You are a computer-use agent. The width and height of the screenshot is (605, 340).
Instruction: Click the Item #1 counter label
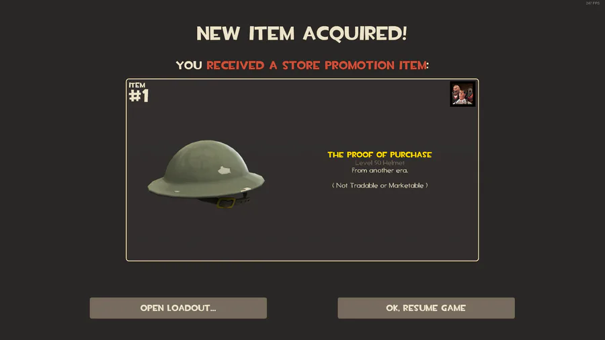[x=138, y=93]
